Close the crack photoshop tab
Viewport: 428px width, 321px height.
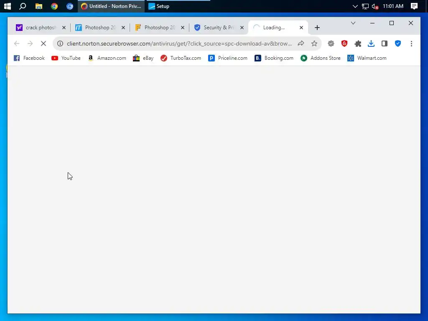pyautogui.click(x=64, y=28)
